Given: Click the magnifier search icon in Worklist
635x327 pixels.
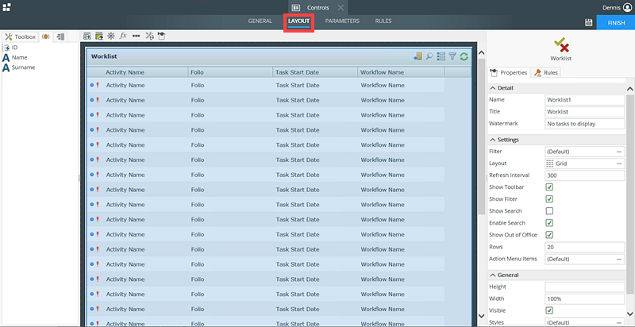Looking at the screenshot, I should (429, 56).
